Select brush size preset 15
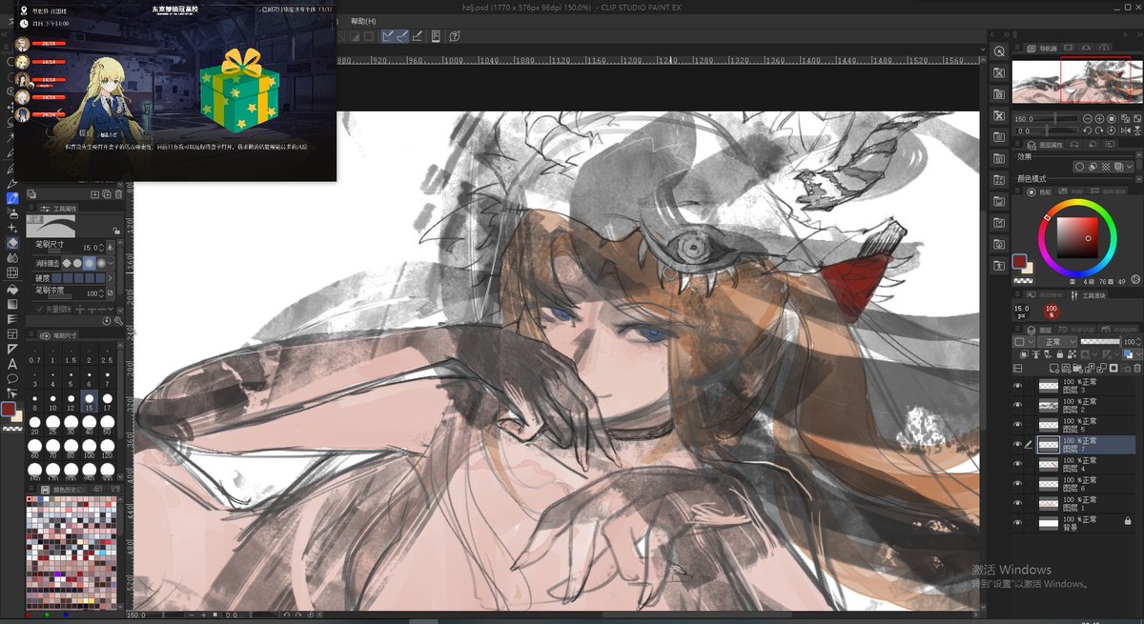 [89, 400]
